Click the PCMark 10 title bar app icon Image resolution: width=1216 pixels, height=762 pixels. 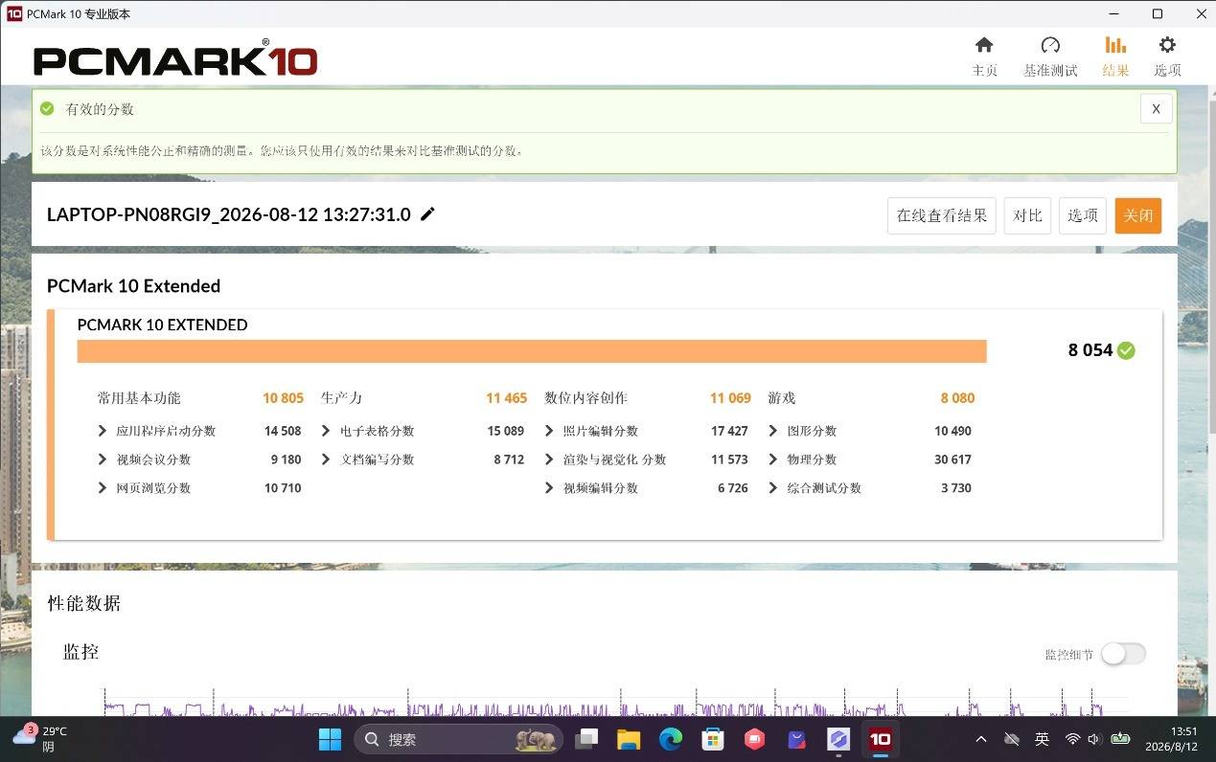pos(14,14)
